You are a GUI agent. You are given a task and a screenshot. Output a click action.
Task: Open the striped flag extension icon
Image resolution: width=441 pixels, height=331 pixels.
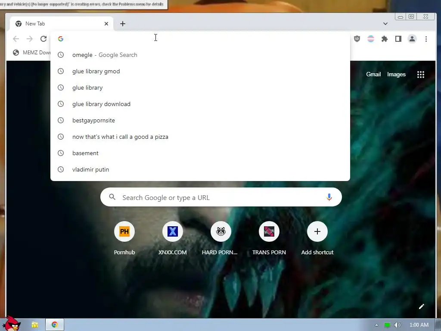click(x=371, y=39)
